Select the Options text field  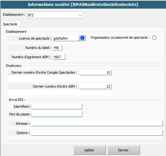click(97, 133)
